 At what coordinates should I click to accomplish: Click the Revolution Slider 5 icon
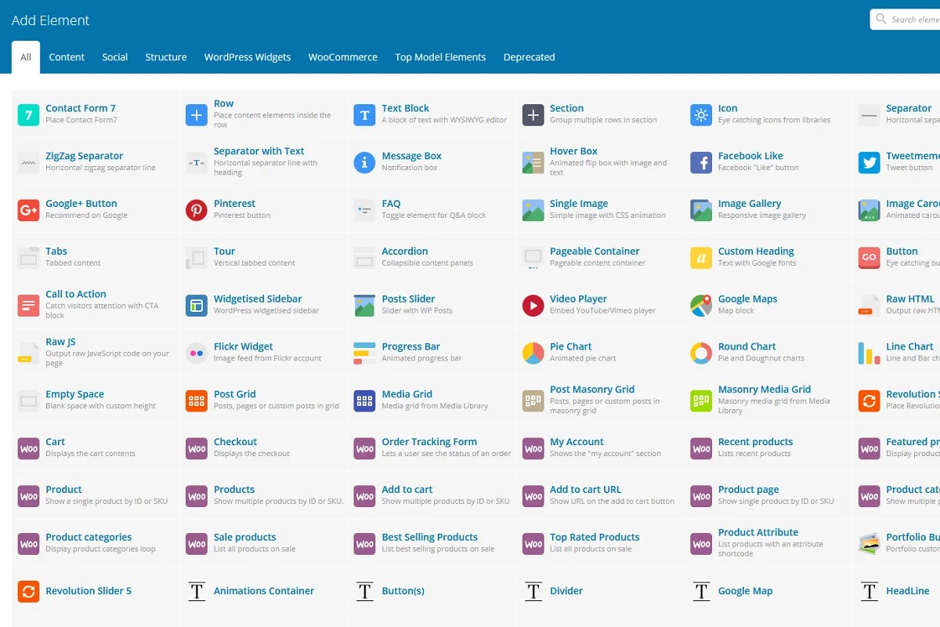pyautogui.click(x=28, y=591)
